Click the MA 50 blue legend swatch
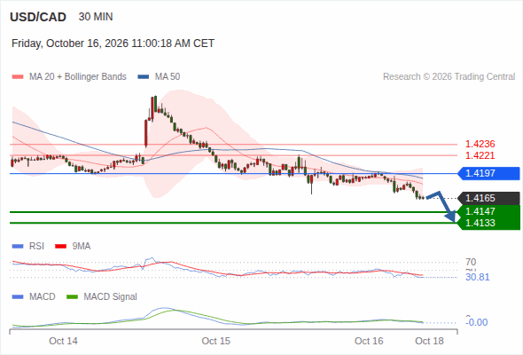The width and height of the screenshot is (523, 355). tap(144, 77)
